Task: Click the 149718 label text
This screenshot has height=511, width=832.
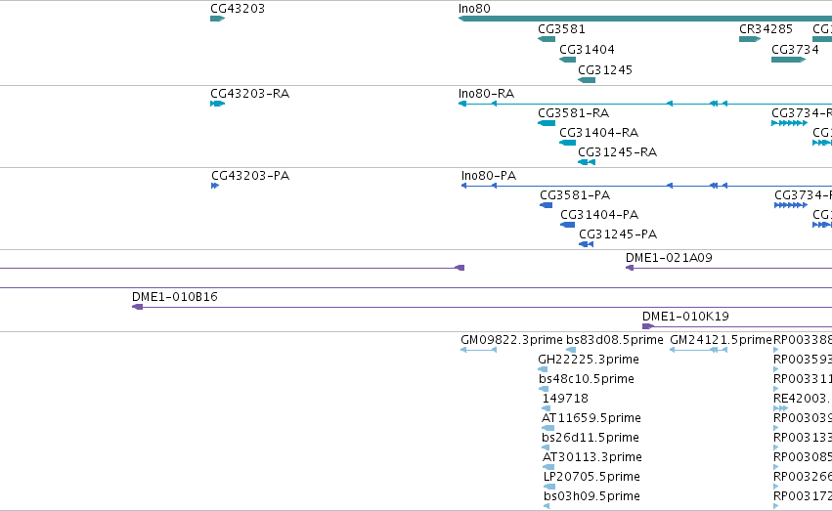Action: pyautogui.click(x=565, y=400)
